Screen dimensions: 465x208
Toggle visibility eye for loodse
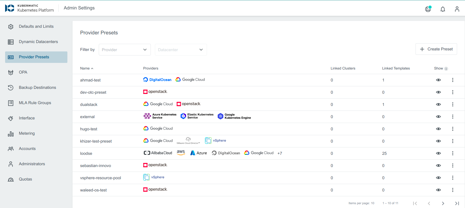(438, 153)
